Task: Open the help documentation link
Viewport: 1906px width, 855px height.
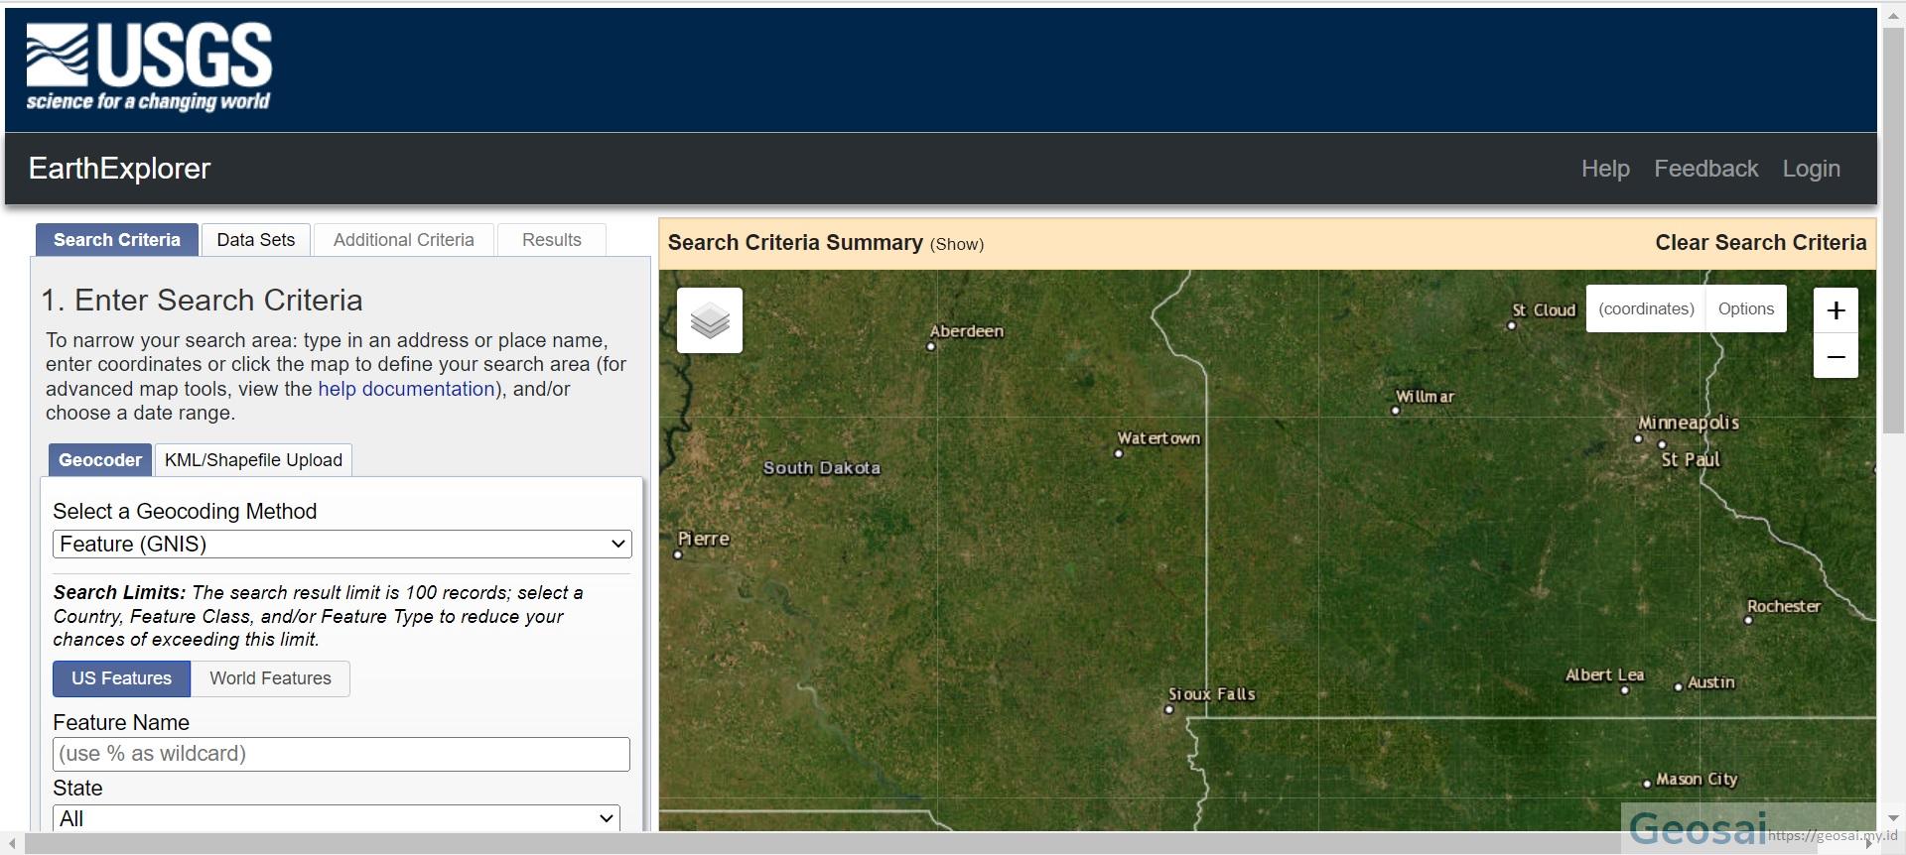Action: [x=405, y=389]
